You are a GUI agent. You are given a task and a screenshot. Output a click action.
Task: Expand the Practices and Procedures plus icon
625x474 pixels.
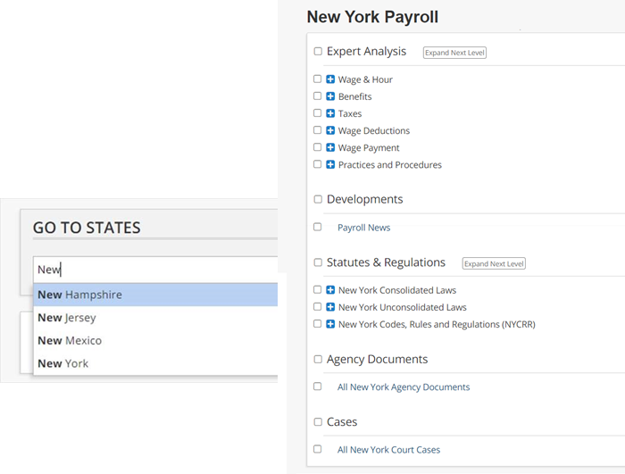point(330,164)
